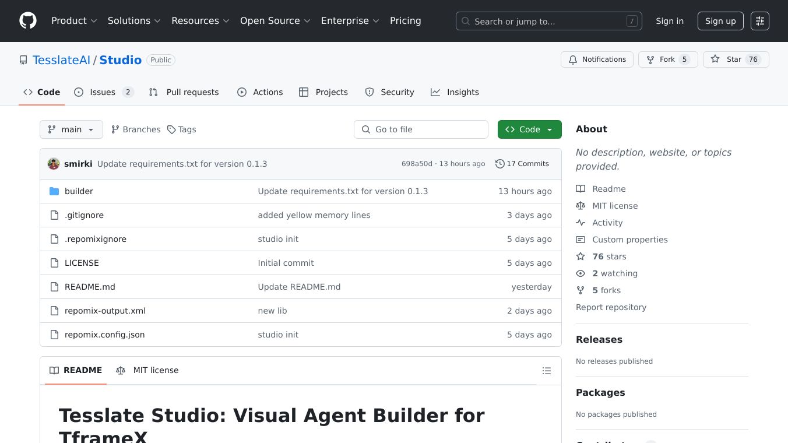Open the Solutions navigation menu
Viewport: 788px width, 443px height.
[x=134, y=21]
